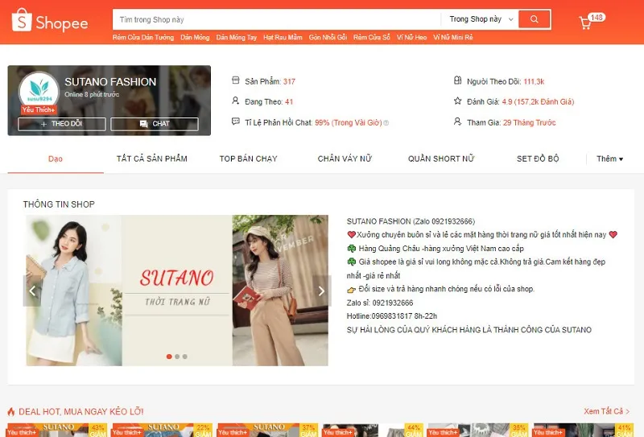Click Dán Móng Tay suggestion
644x437 pixels.
[237, 37]
